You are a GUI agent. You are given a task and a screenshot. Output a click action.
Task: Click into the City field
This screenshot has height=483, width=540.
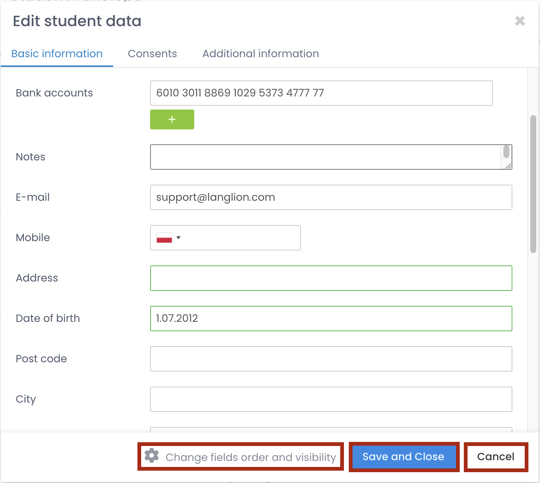(331, 399)
